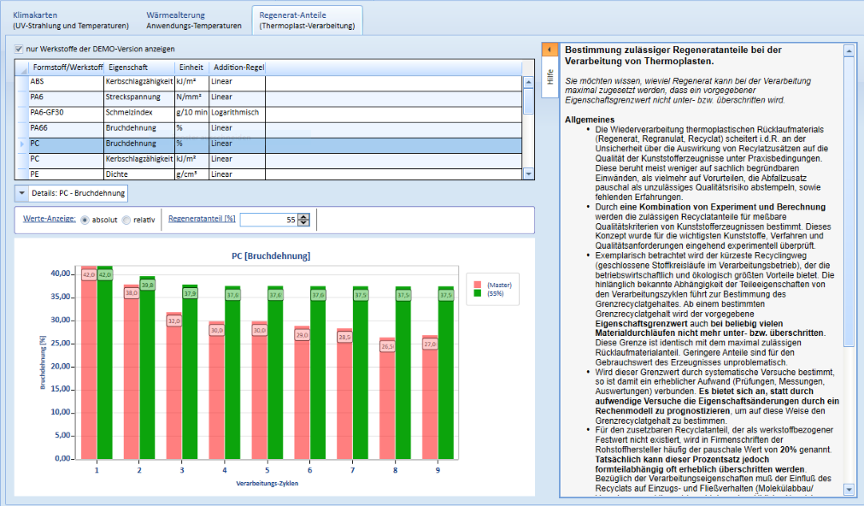Viewport: 864px width, 506px height.
Task: Switch to the Wärmealterung tab
Action: coord(194,21)
